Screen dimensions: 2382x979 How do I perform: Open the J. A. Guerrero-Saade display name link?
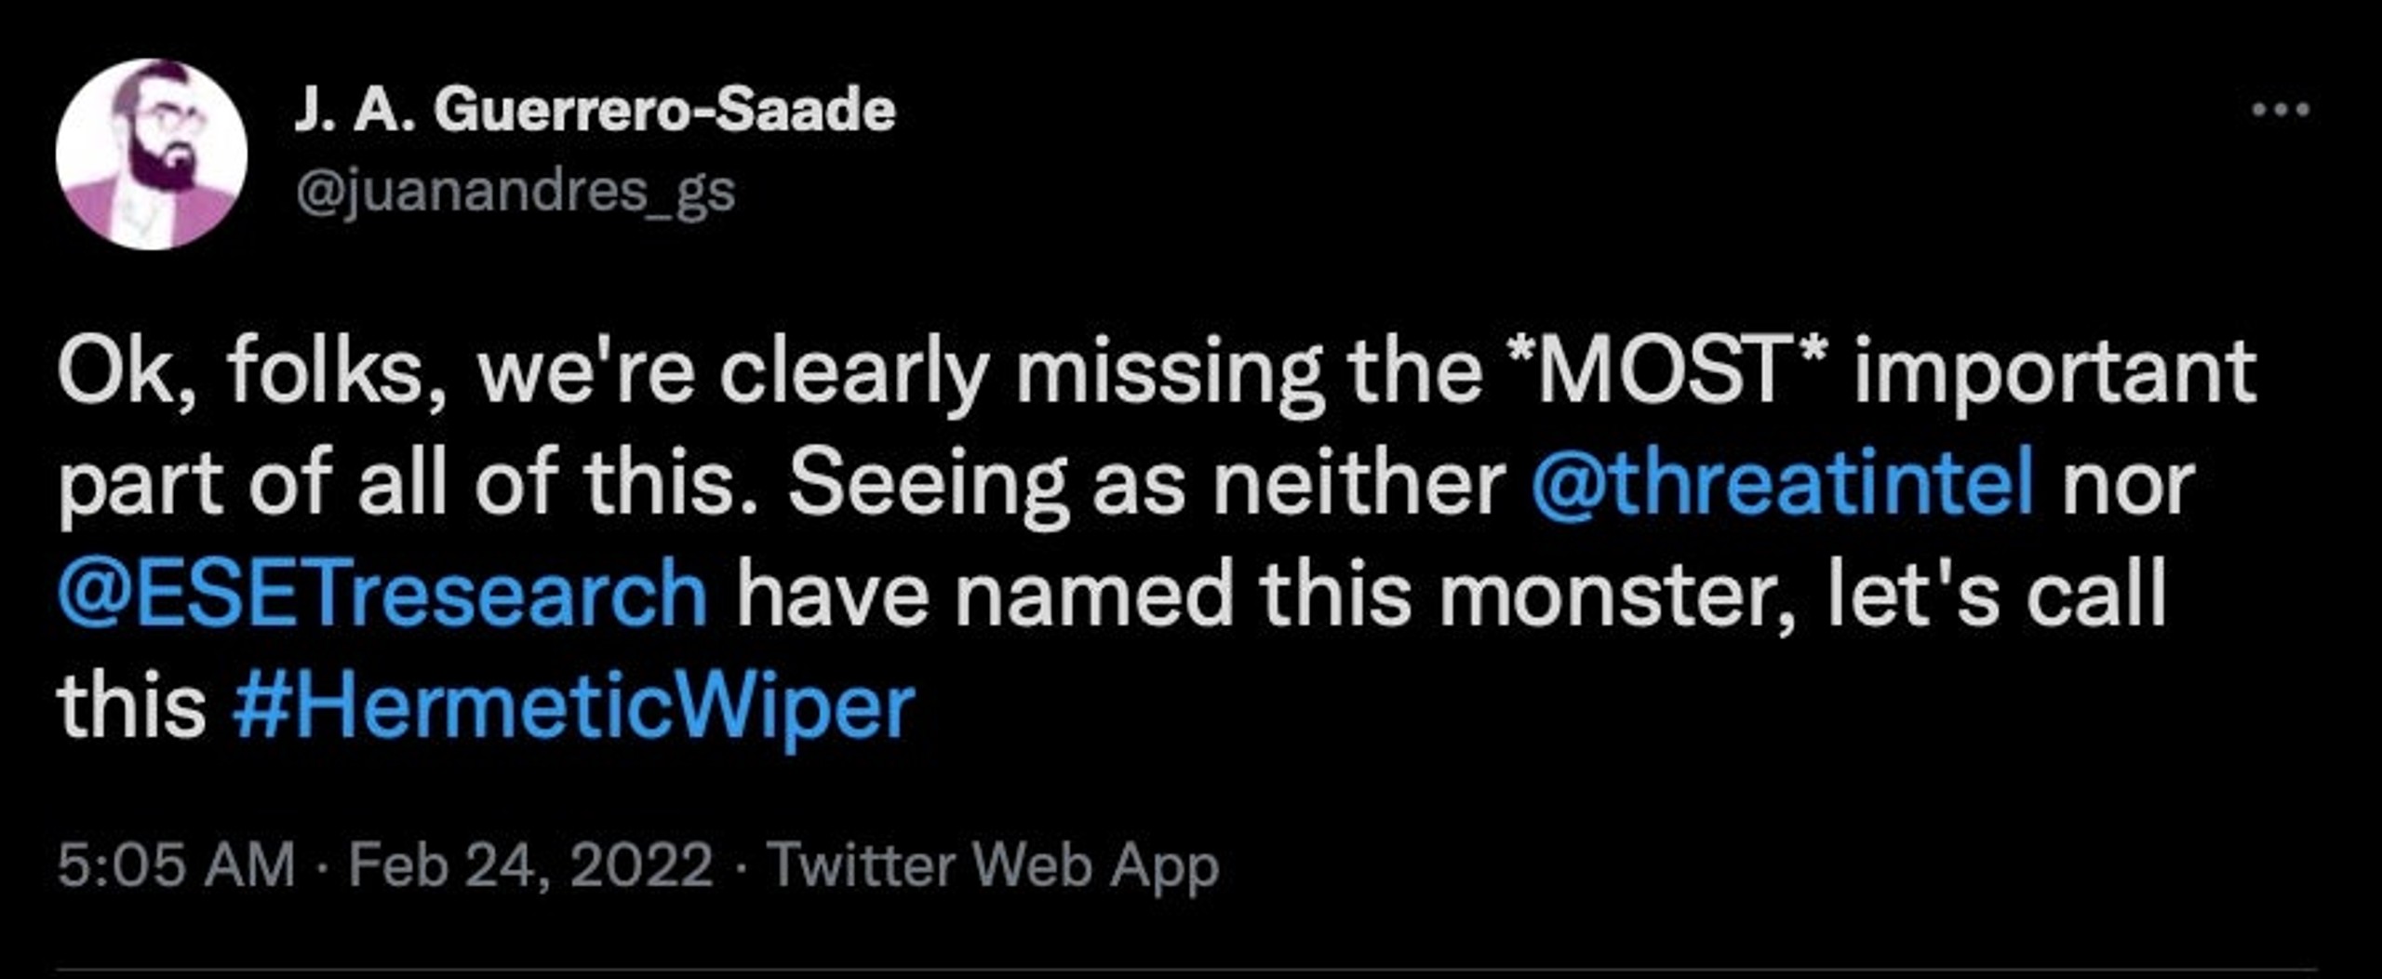[x=595, y=111]
